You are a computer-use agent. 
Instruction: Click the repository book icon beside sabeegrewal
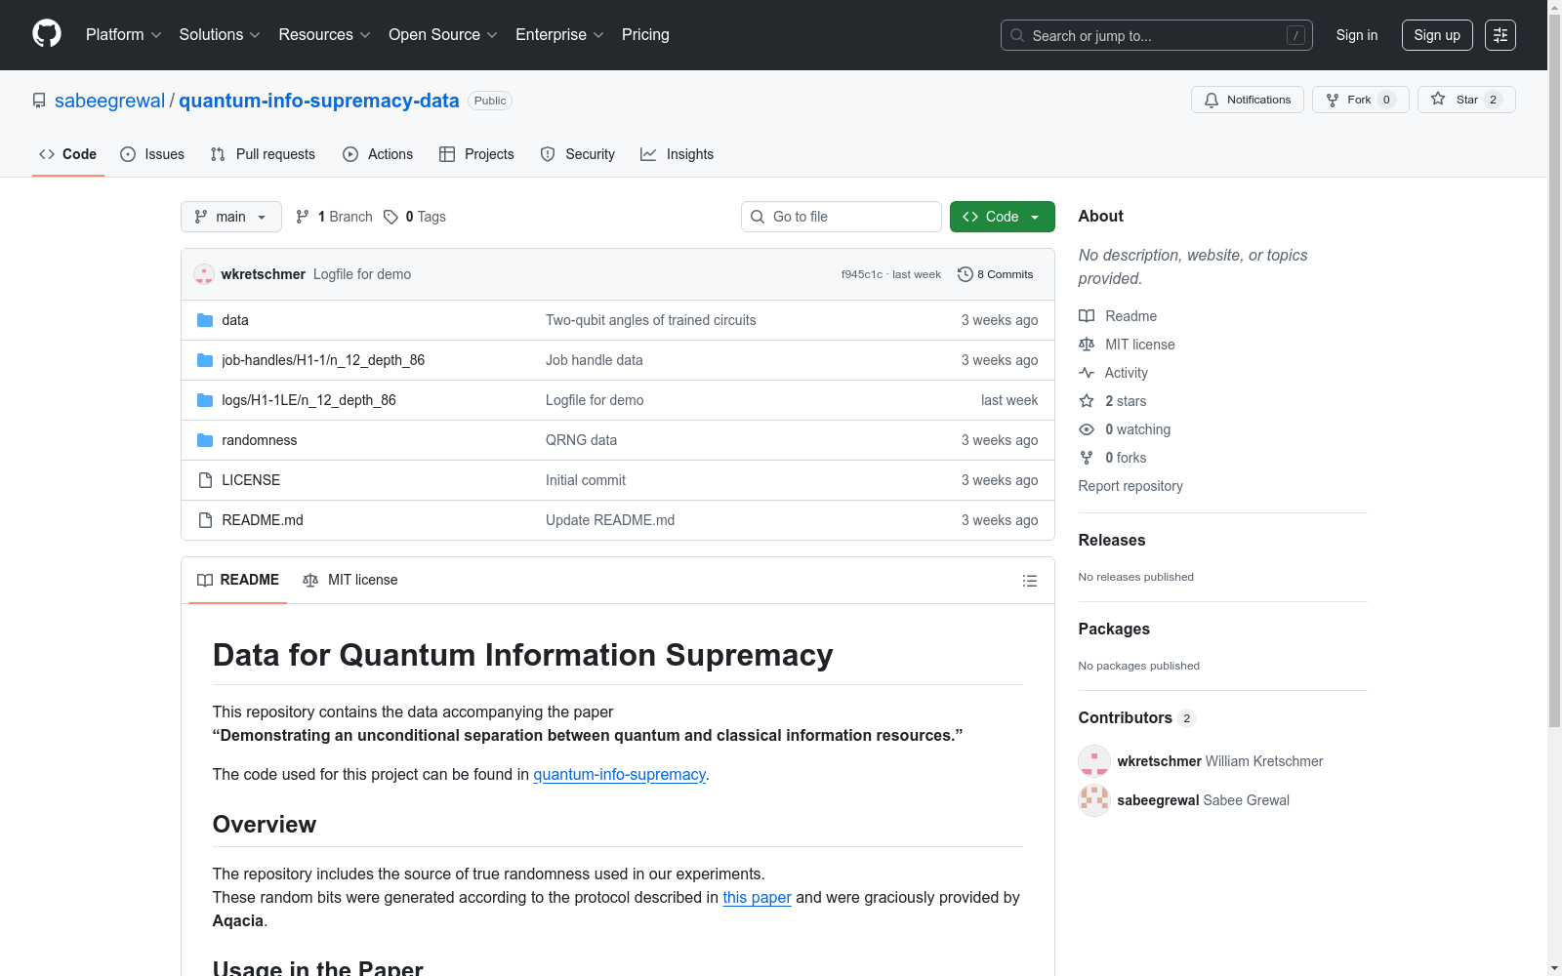39,101
